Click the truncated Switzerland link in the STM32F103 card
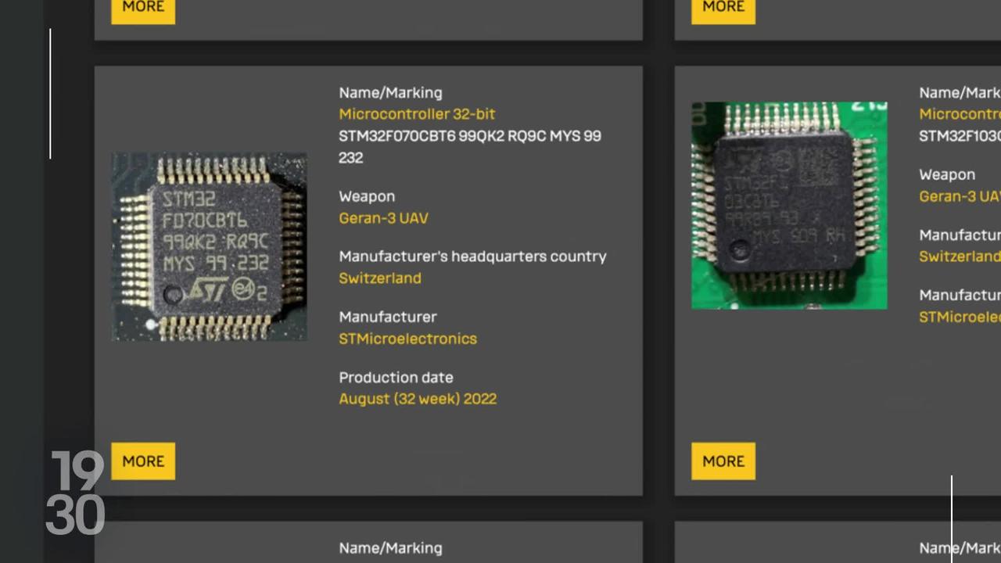Image resolution: width=1001 pixels, height=563 pixels. [960, 256]
